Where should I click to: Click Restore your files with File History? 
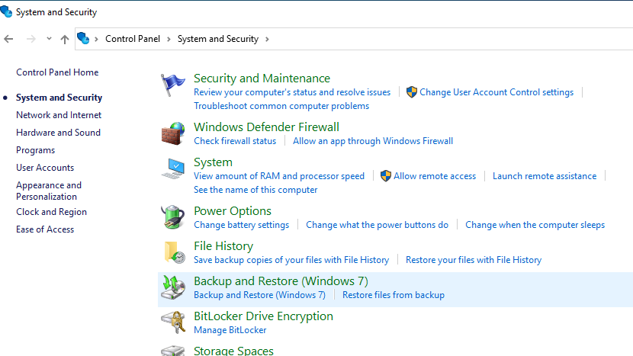click(473, 260)
